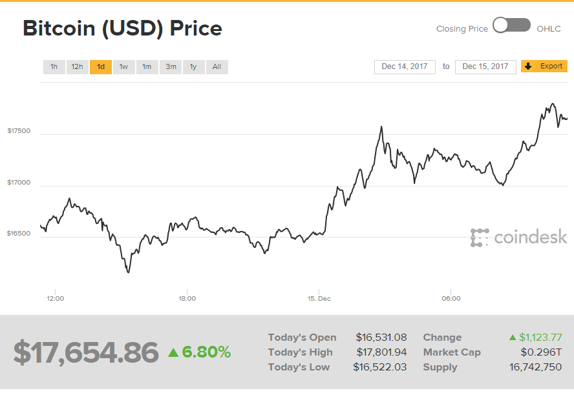The image size is (574, 393).
Task: Click the green price change arrow
Action: pyautogui.click(x=173, y=352)
